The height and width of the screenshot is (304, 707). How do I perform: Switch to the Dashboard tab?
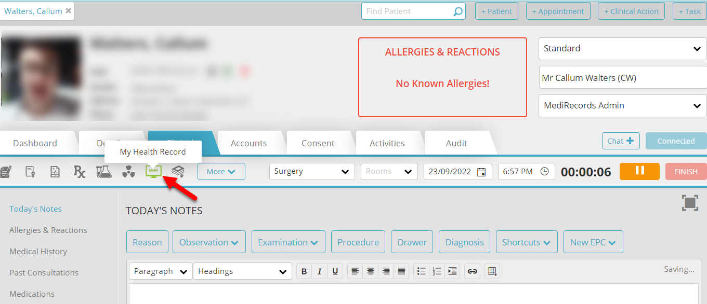click(x=35, y=143)
